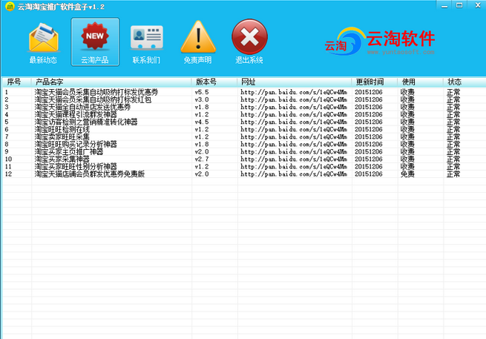Image resolution: width=486 pixels, height=339 pixels.
Task: Click 20151206 date in row 3
Action: click(369, 107)
